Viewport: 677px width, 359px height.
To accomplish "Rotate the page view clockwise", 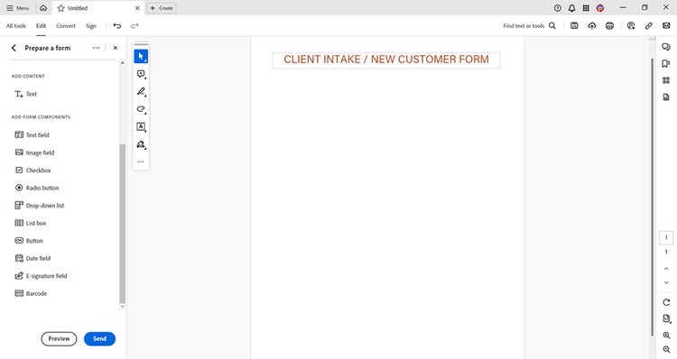I will pos(666,302).
